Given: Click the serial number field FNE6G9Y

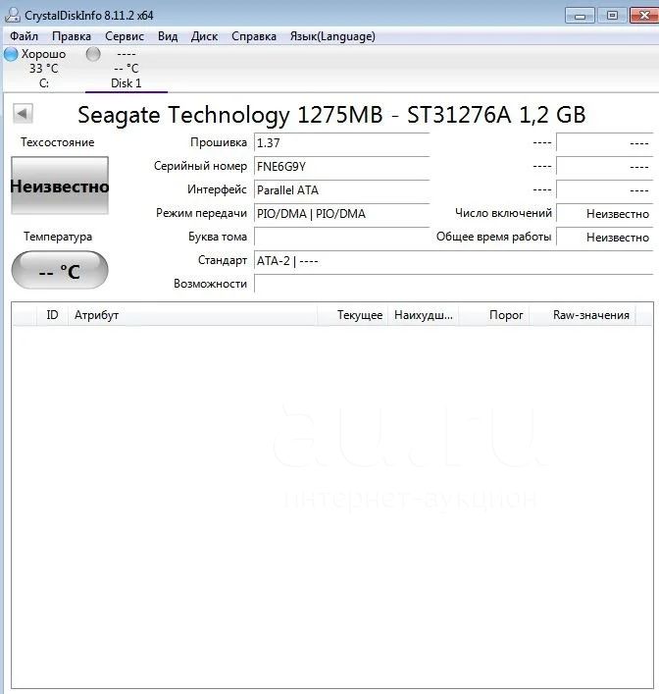Looking at the screenshot, I should tap(341, 167).
